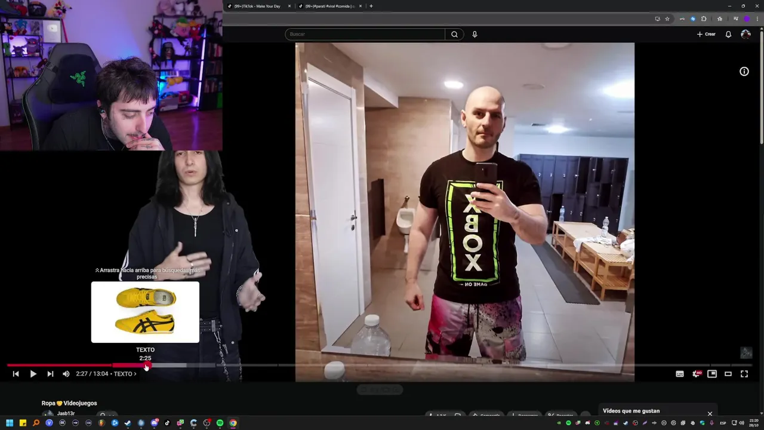Viewport: 764px width, 430px height.
Task: Open Chrome profile purple avatar
Action: coord(747,19)
